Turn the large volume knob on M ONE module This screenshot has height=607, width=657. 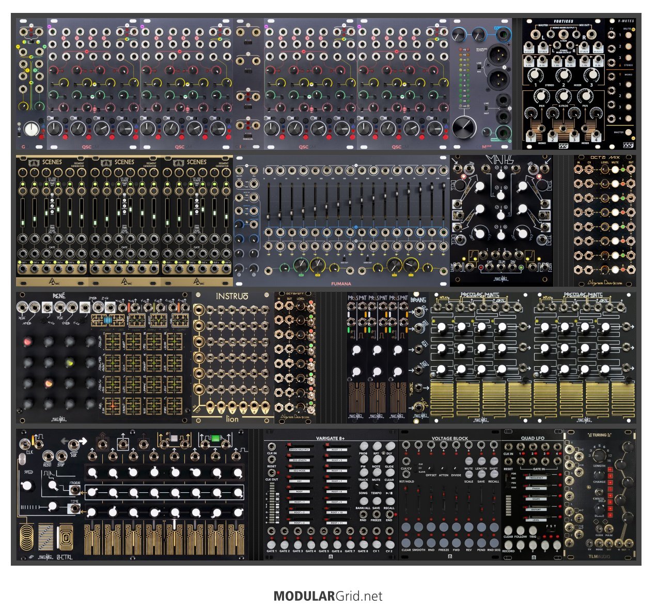tap(464, 128)
